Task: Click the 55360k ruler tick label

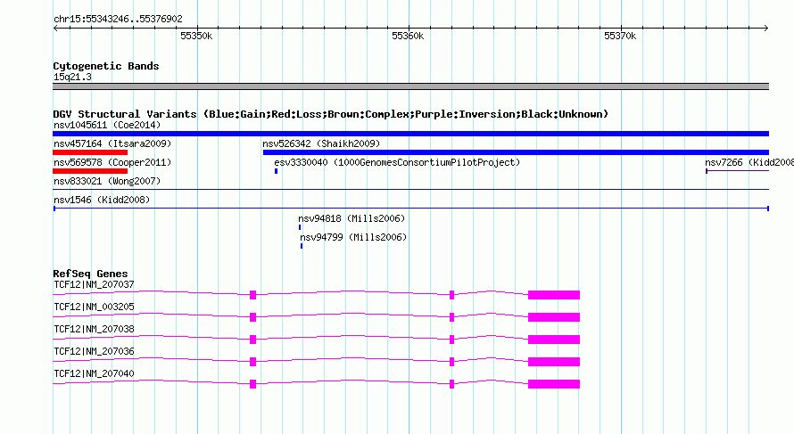Action: point(408,36)
